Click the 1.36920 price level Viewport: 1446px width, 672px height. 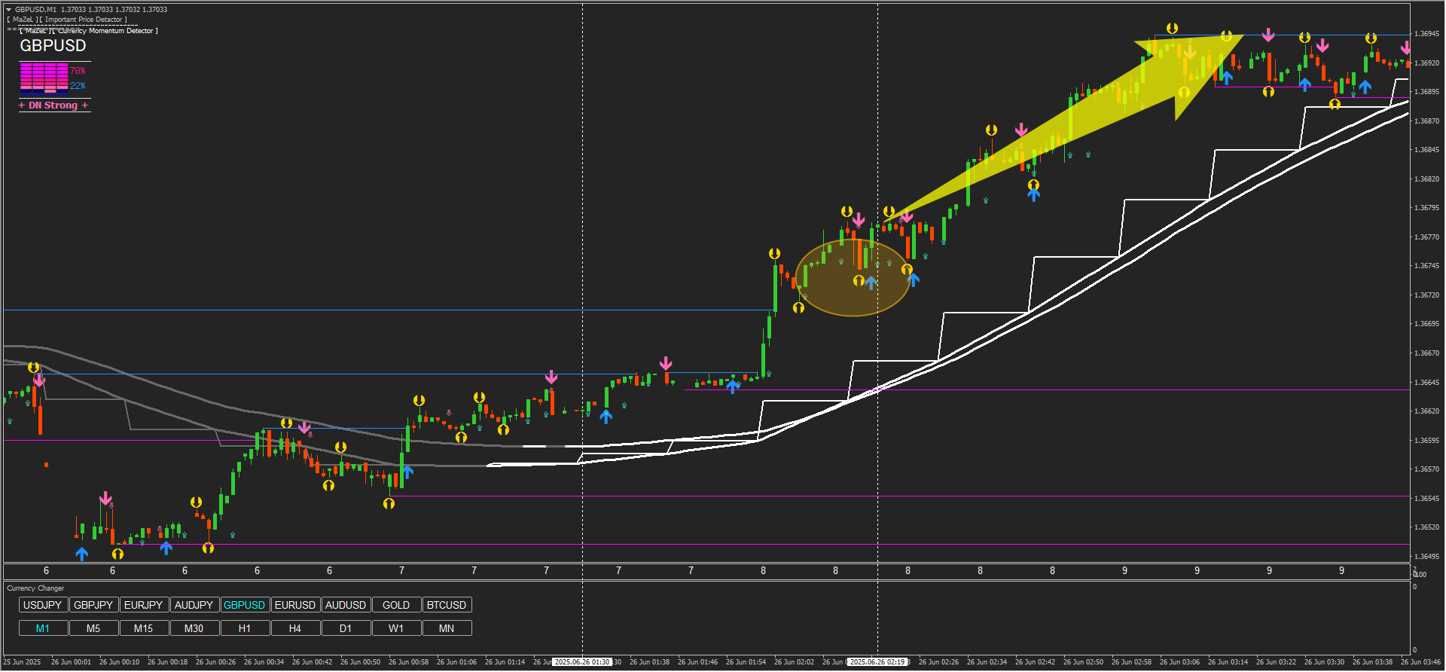tap(1426, 63)
